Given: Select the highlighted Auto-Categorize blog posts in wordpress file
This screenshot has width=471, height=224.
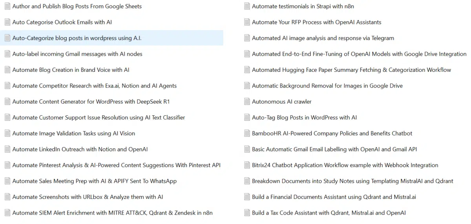Looking at the screenshot, I should click(77, 38).
